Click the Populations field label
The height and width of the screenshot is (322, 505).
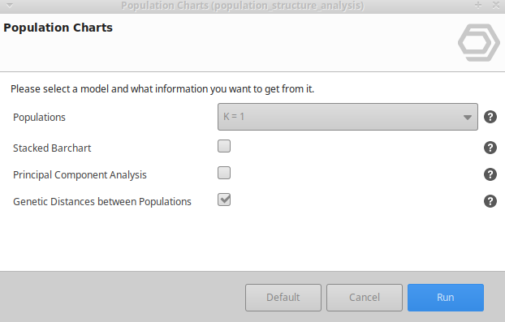(39, 118)
